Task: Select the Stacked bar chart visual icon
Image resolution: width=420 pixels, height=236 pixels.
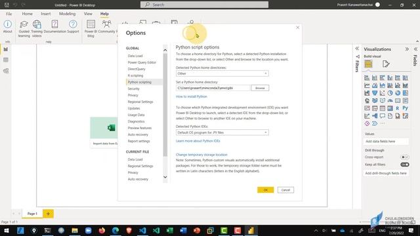Action: point(367,78)
